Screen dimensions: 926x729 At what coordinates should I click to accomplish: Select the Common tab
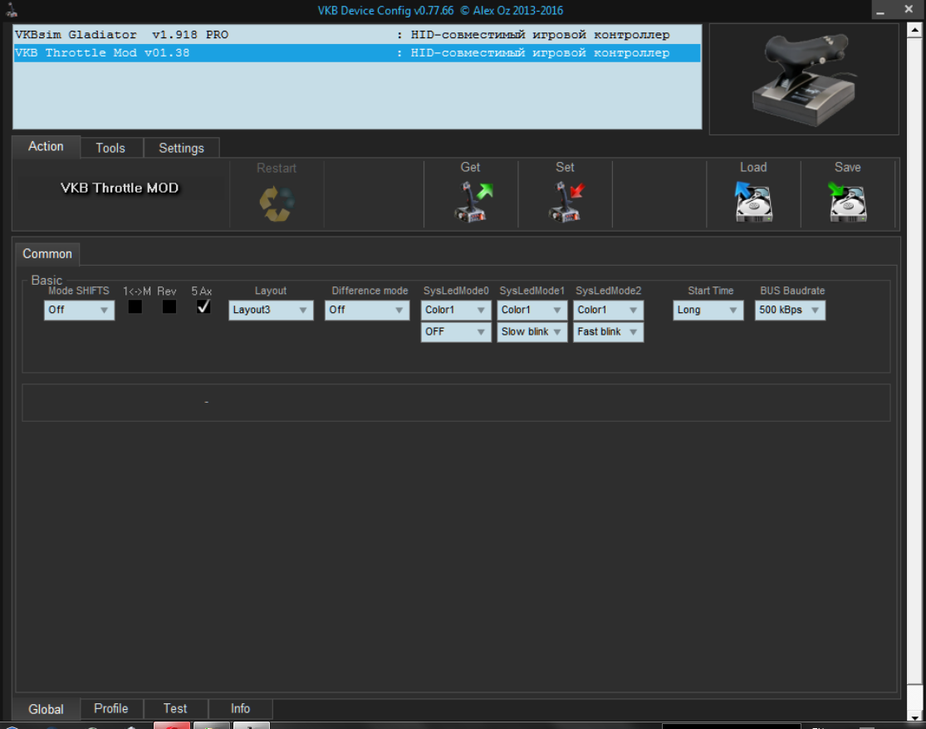pyautogui.click(x=47, y=254)
